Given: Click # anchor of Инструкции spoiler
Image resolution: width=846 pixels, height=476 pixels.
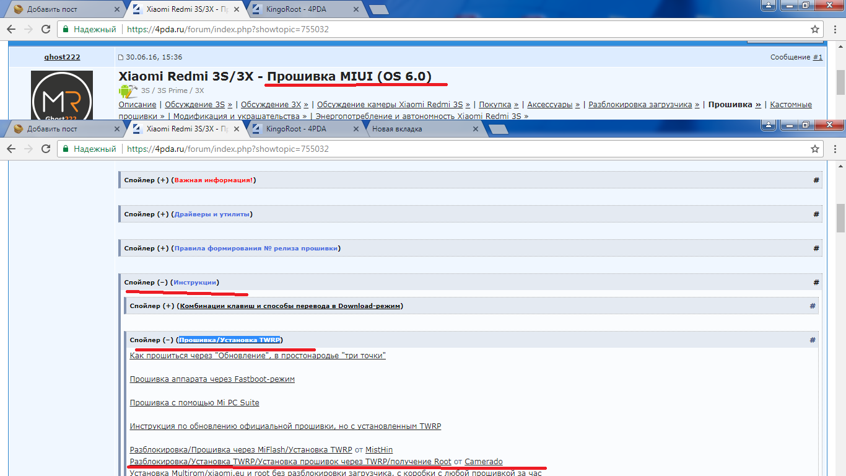Looking at the screenshot, I should click(x=816, y=282).
